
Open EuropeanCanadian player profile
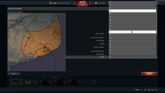pyautogui.click(x=63, y=3)
